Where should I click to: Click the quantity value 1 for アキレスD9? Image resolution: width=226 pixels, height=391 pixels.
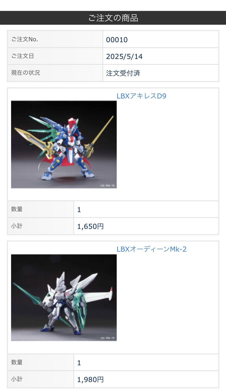point(79,210)
